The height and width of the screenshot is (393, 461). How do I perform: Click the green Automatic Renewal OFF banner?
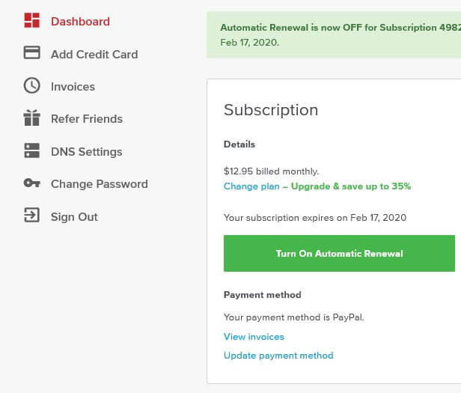[x=334, y=34]
